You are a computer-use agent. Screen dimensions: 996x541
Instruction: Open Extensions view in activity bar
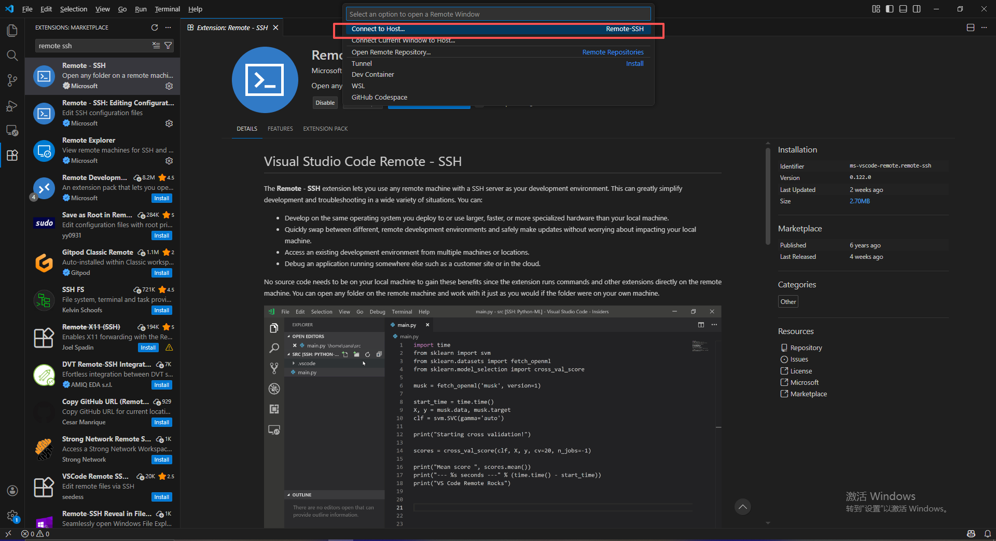12,155
